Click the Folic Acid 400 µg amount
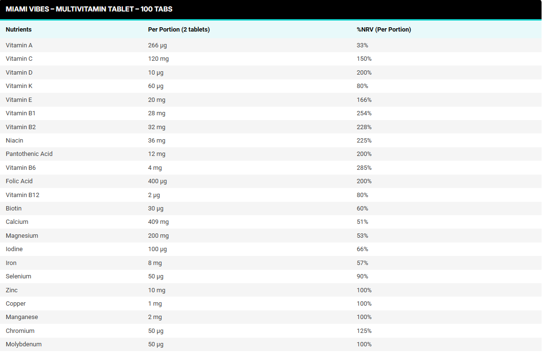The width and height of the screenshot is (542, 353). [157, 181]
